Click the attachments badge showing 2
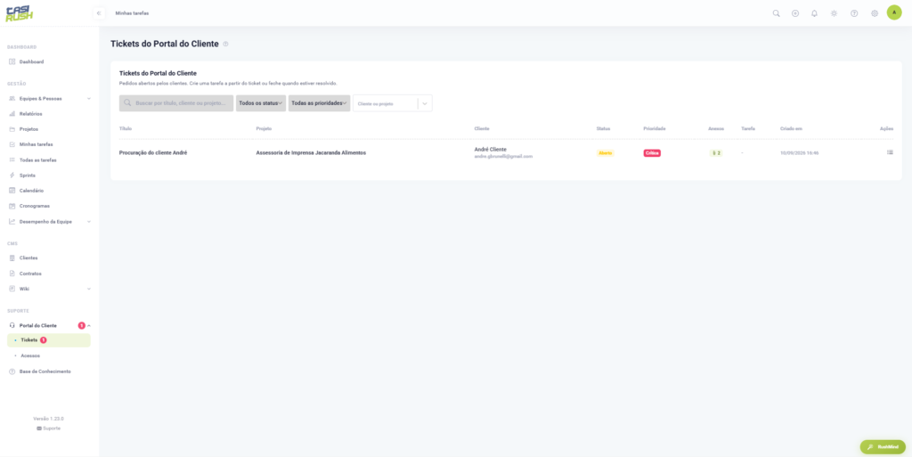912x457 pixels. pos(716,153)
